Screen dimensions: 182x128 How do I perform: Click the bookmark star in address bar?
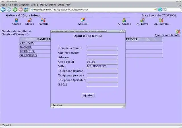tap(155, 9)
